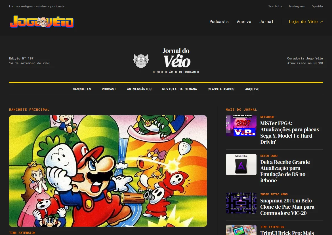Click TIME EXTENSION label under main headline image

click(x=22, y=233)
